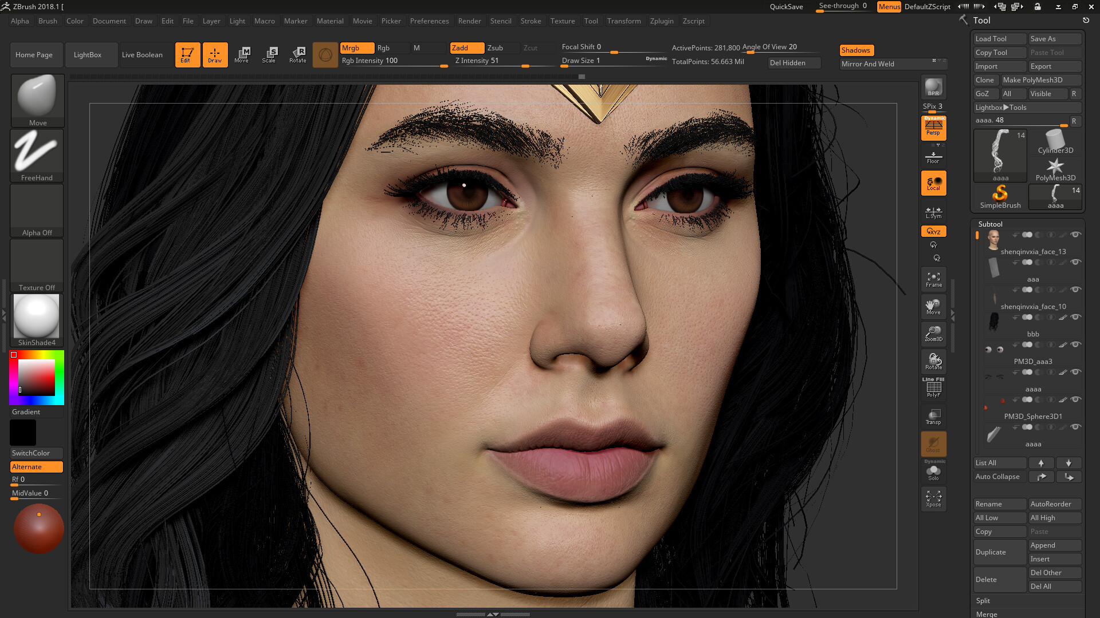The image size is (1100, 618).
Task: Frame the mesh in the canvas
Action: [x=933, y=279]
